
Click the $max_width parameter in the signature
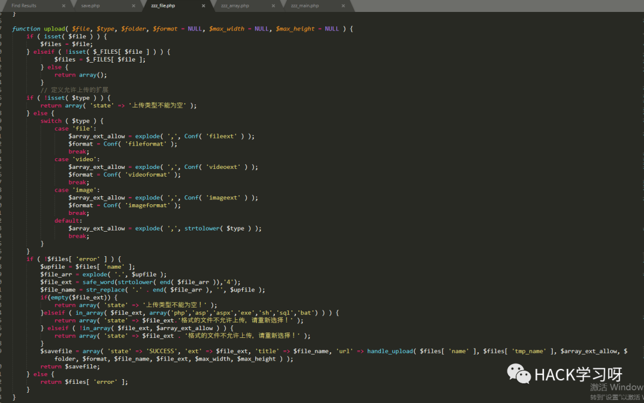pyautogui.click(x=227, y=29)
